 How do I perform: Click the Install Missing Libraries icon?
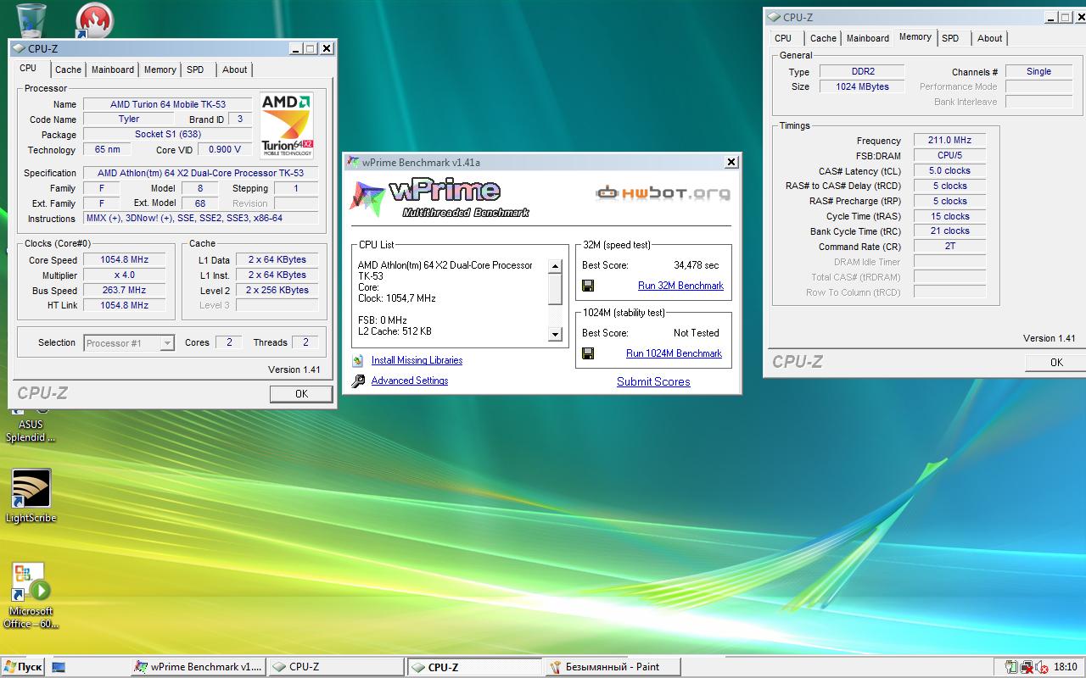[x=358, y=360]
